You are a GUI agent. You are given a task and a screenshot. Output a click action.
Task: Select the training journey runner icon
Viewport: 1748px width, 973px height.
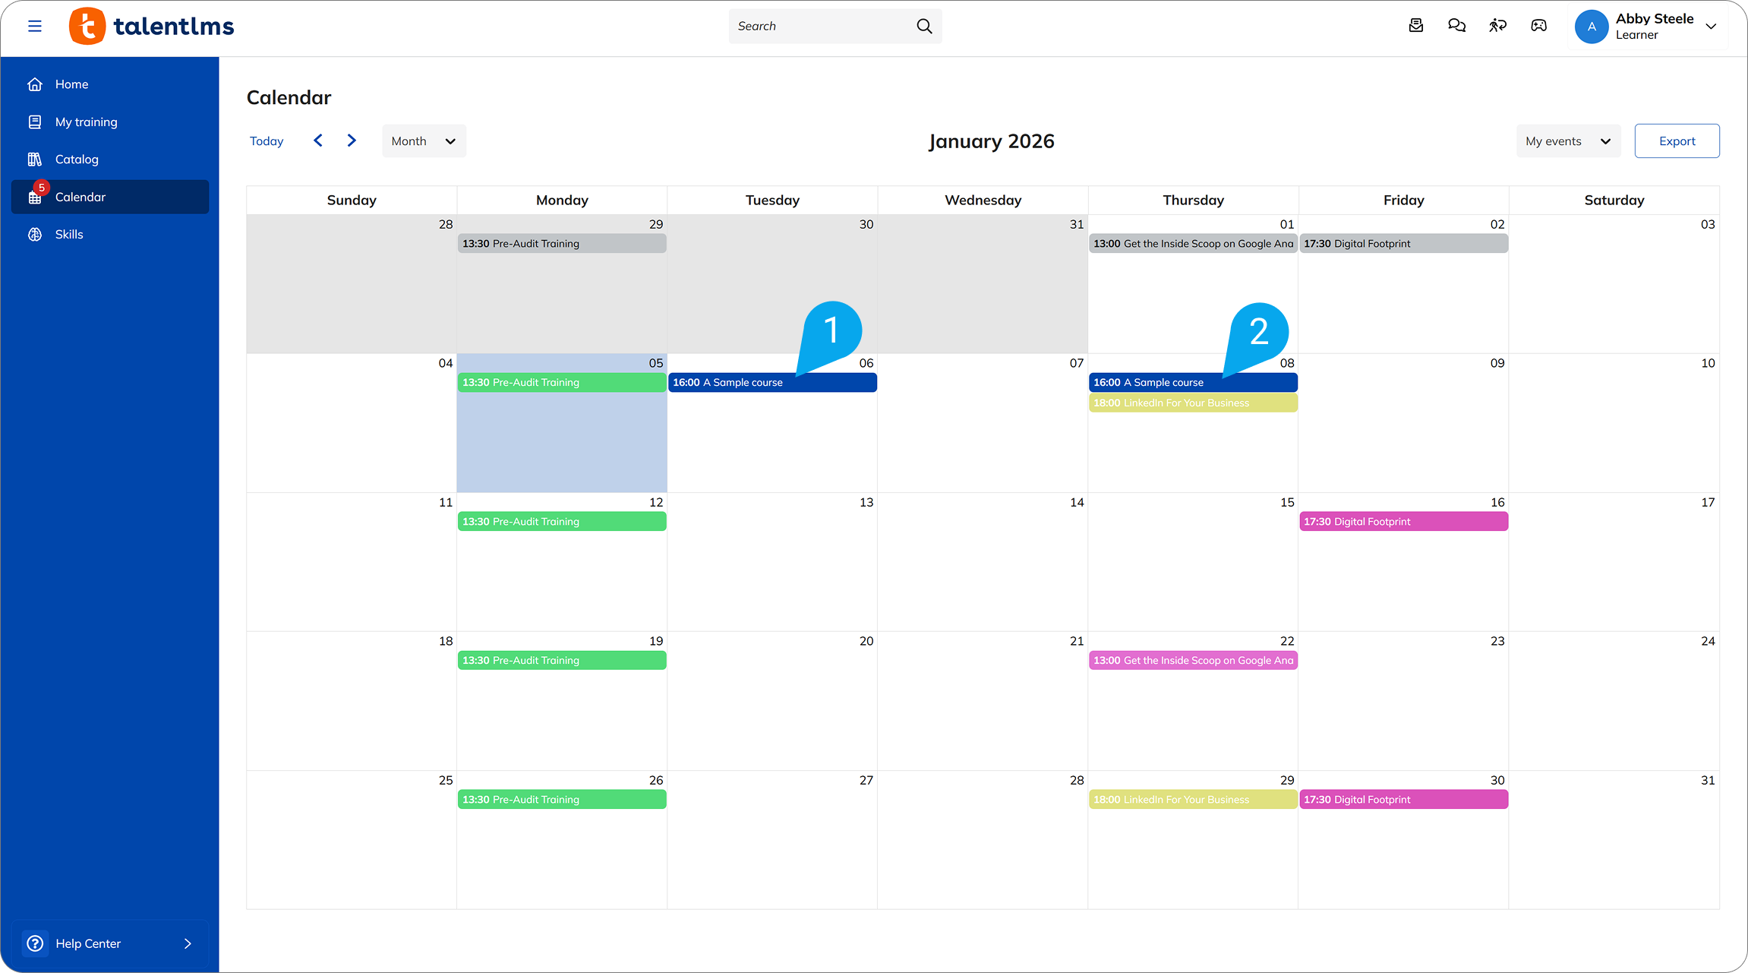[x=1497, y=25]
